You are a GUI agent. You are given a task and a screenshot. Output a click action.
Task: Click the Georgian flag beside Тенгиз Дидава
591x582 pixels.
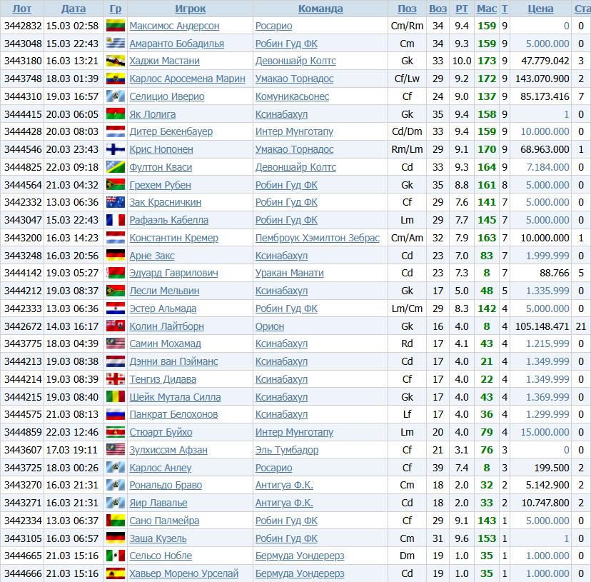point(116,379)
